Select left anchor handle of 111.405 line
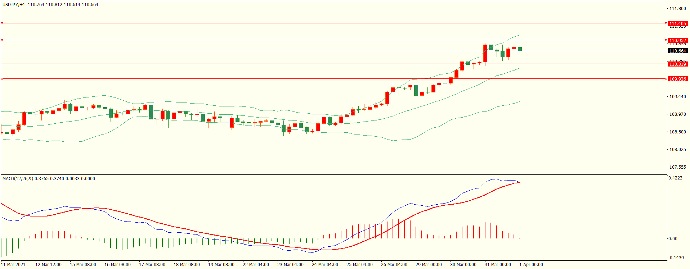 coord(2,23)
